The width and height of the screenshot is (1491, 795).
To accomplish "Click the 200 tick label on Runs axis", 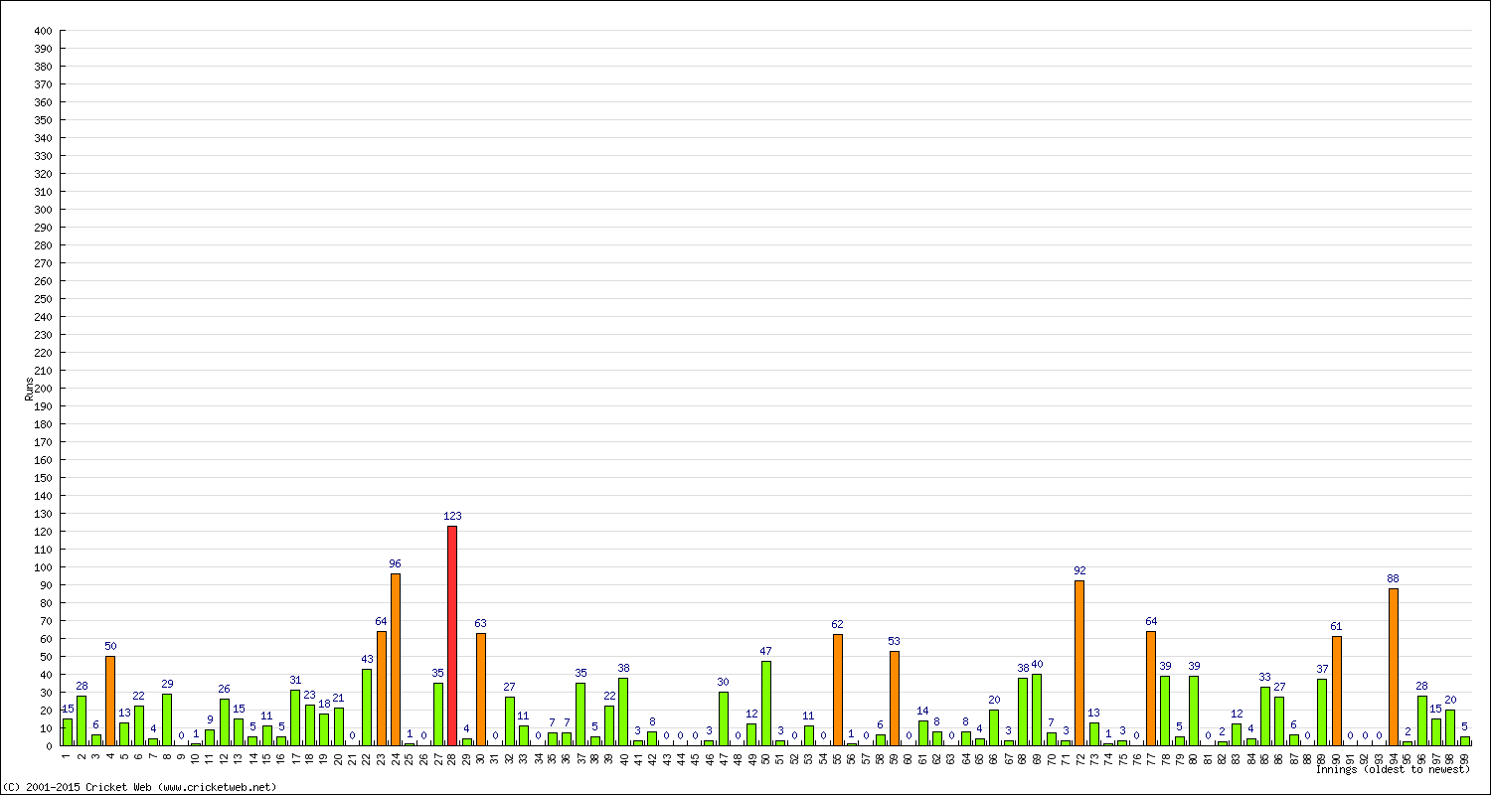I will [42, 389].
